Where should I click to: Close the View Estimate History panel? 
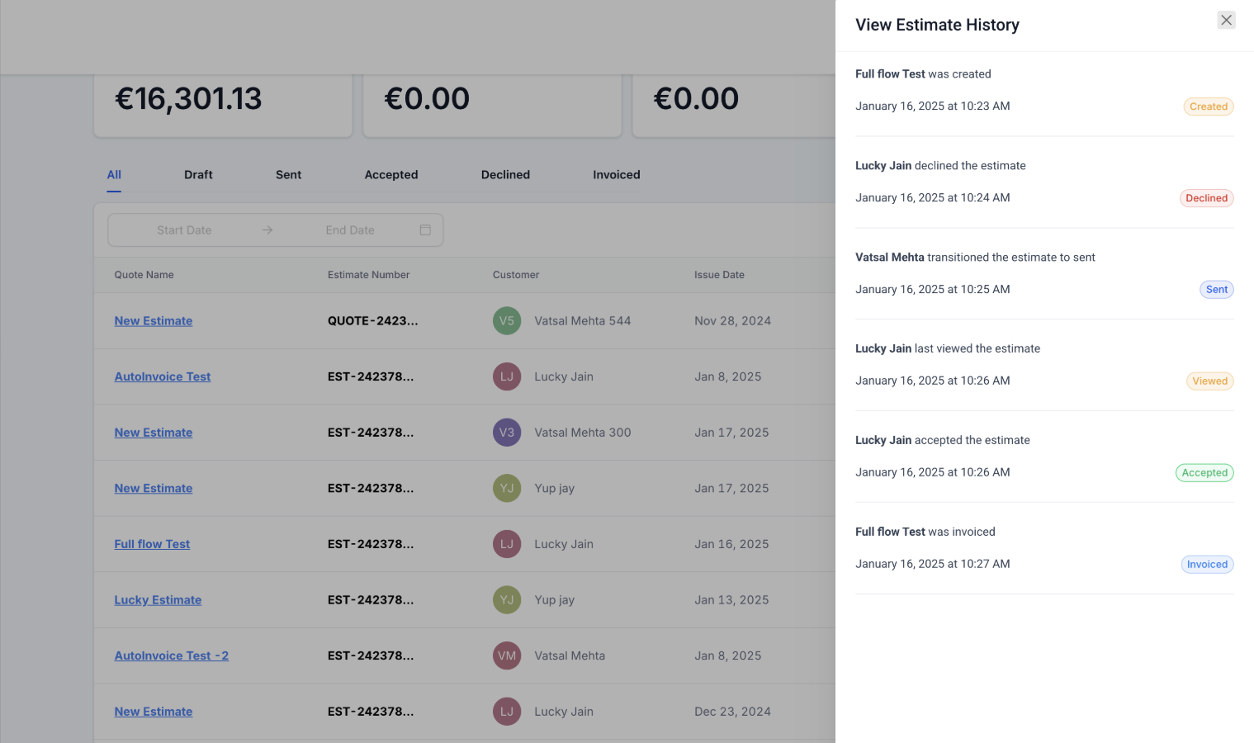(1226, 20)
